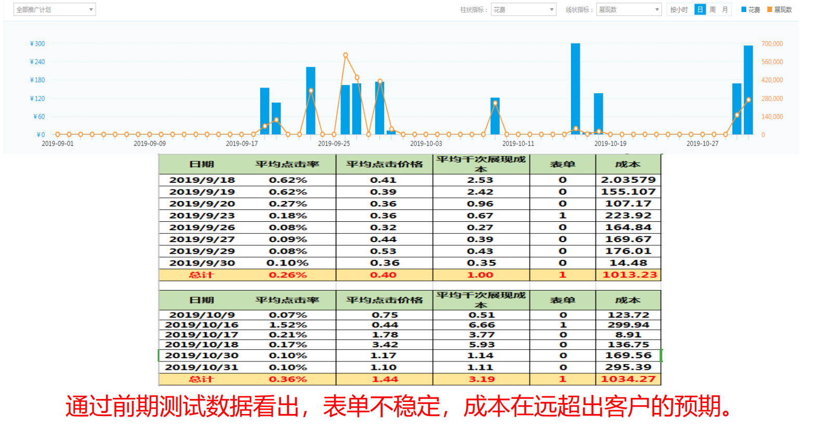Select the cost cell 155.107
This screenshot has height=427, width=827.
click(x=628, y=192)
